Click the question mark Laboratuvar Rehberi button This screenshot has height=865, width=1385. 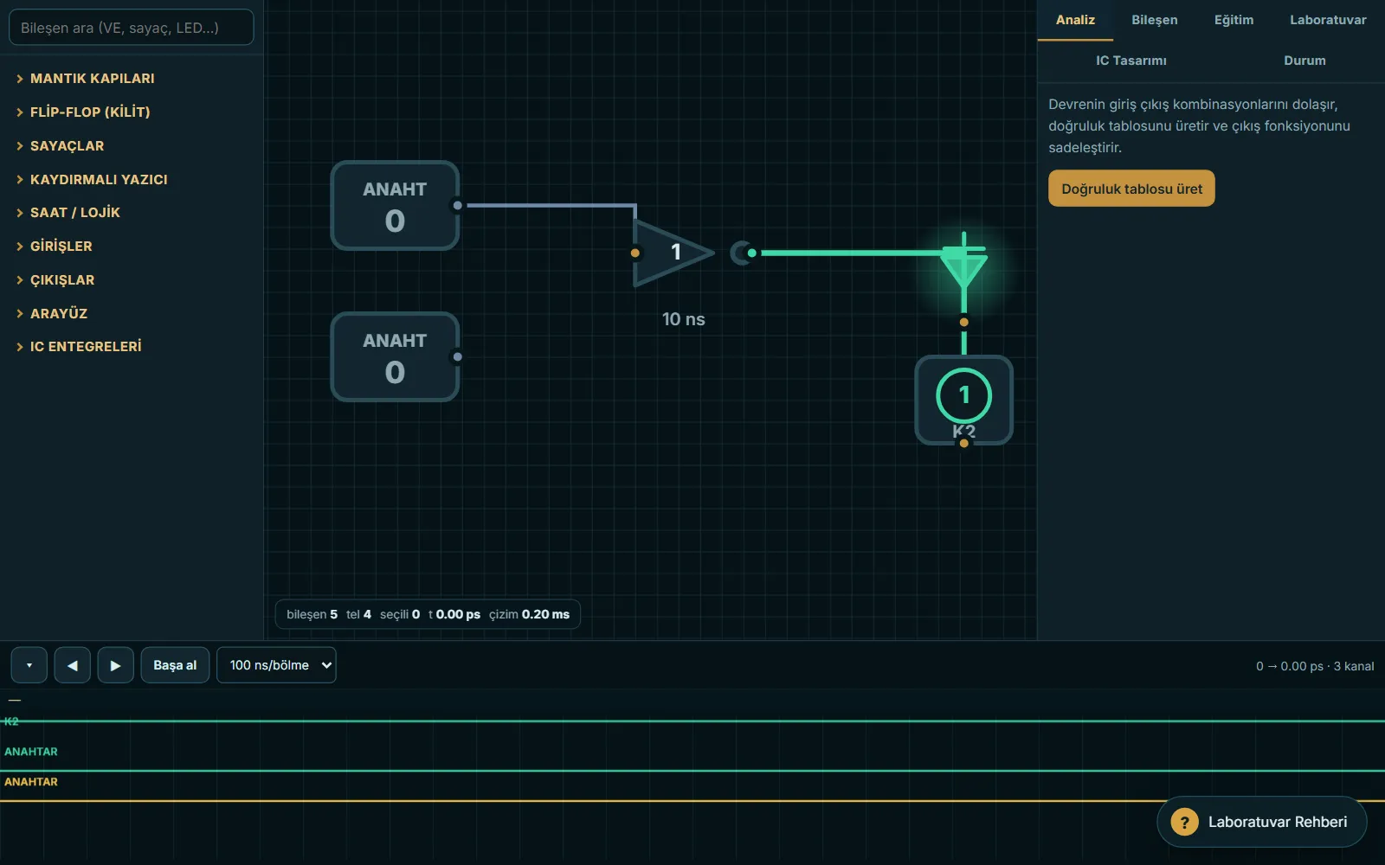point(1261,822)
